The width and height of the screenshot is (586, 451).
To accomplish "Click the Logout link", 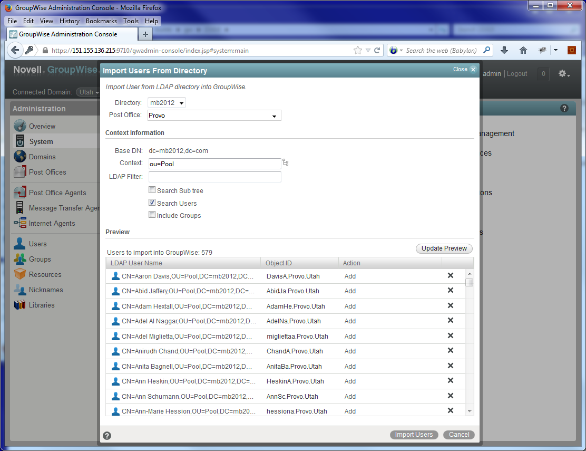I will 517,74.
